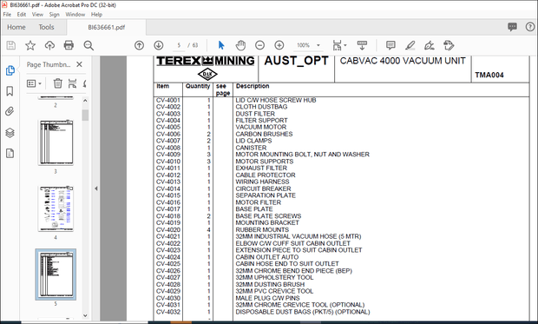Zoom out with minus icon

259,45
